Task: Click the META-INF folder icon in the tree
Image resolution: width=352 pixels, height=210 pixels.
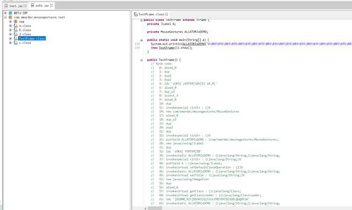Action: (10, 13)
